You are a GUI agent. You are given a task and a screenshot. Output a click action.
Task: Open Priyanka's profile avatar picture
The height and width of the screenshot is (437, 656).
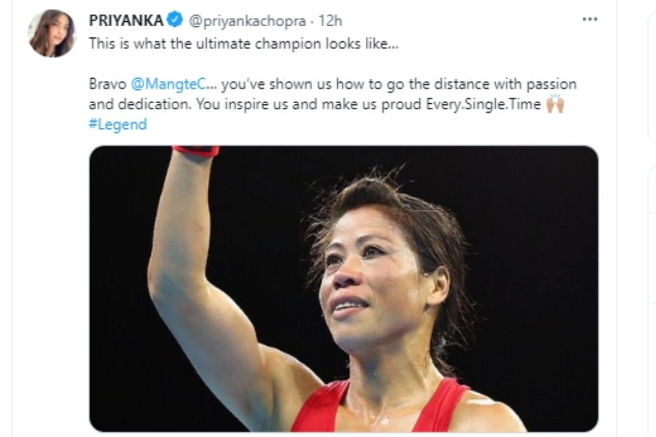52,33
